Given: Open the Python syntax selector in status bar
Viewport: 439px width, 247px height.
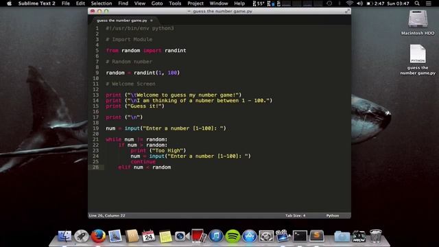Looking at the screenshot, I should click(333, 215).
